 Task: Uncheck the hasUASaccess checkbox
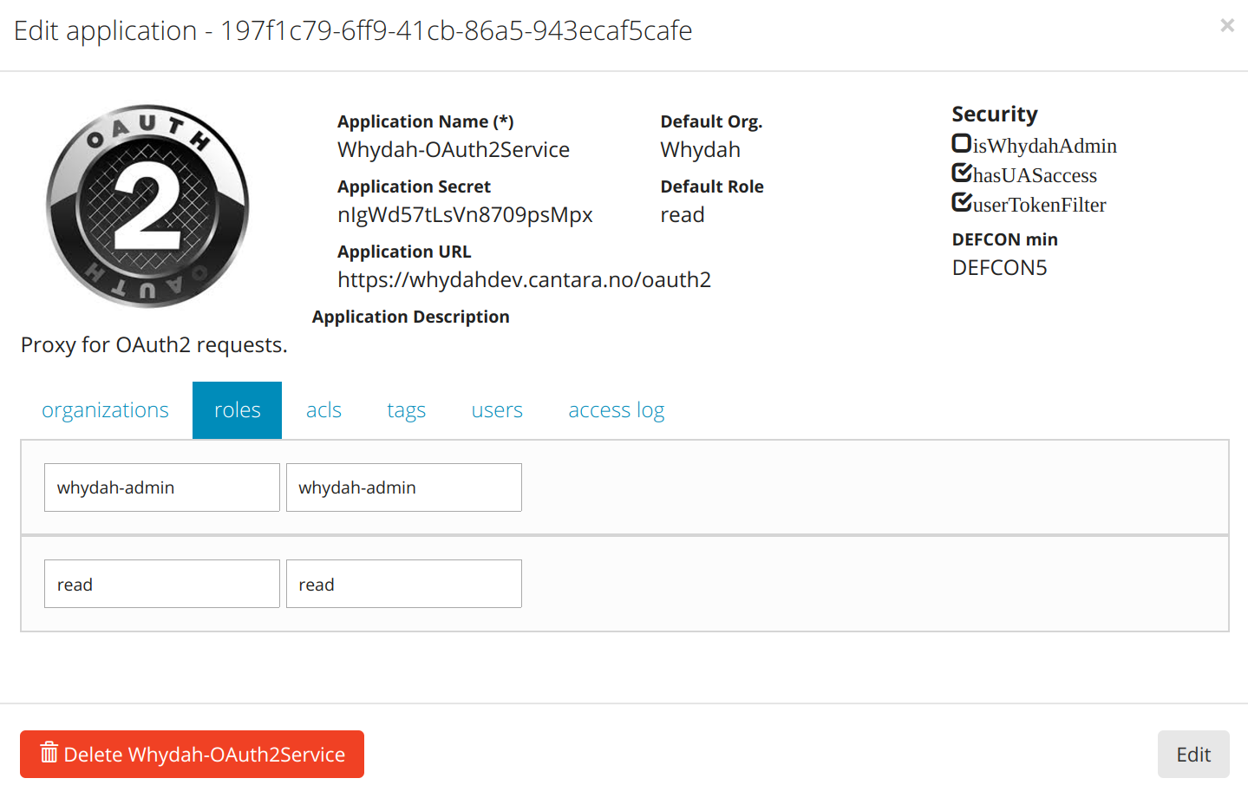pyautogui.click(x=961, y=173)
